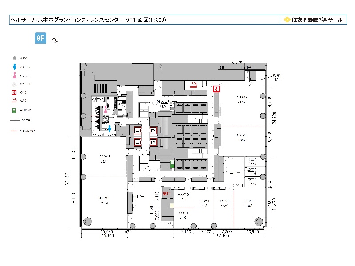Click the blue 9F floor badge
Screen dimensions: 355x266
[40, 38]
